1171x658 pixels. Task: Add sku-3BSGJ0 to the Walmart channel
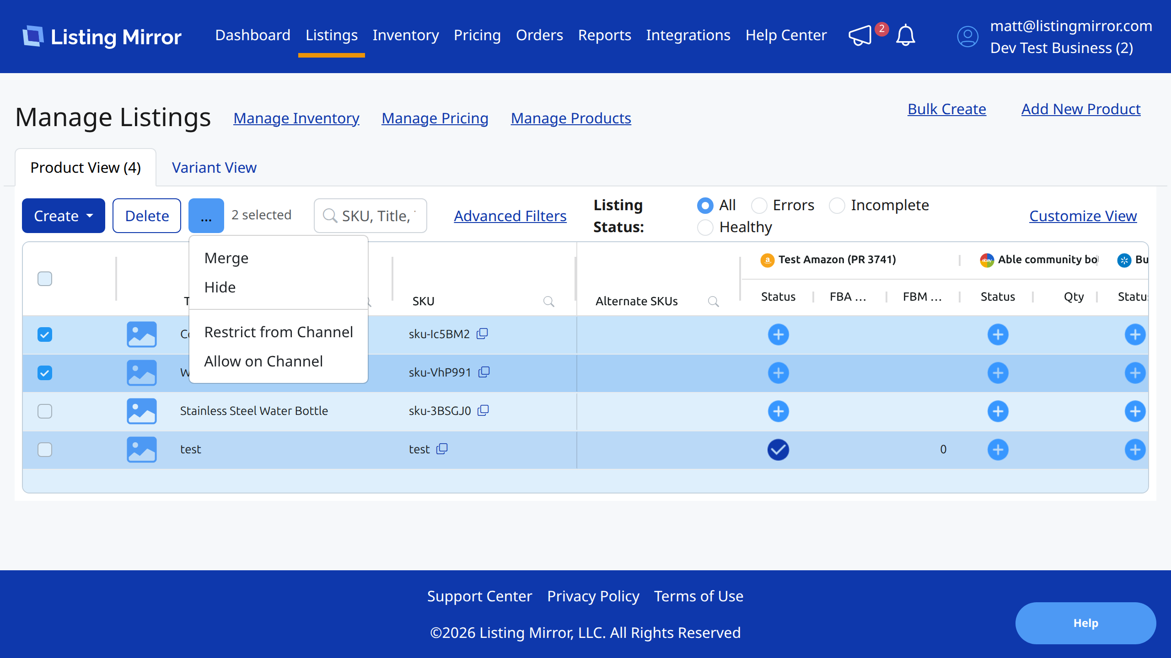1135,411
